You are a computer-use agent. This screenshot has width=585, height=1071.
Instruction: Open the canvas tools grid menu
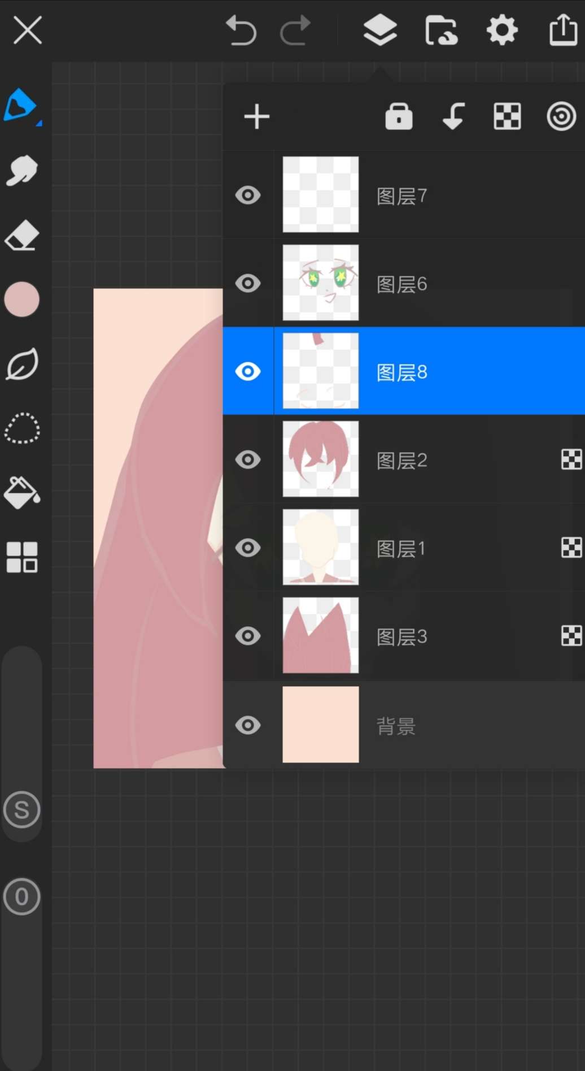(x=21, y=557)
